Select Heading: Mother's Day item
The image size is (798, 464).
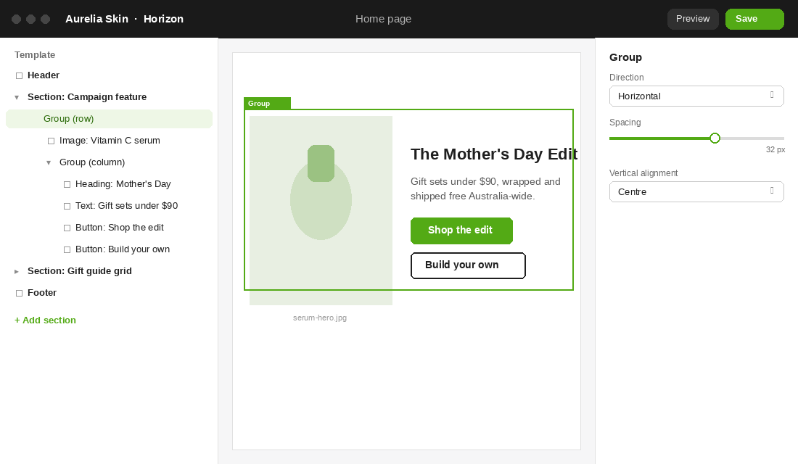tap(123, 184)
